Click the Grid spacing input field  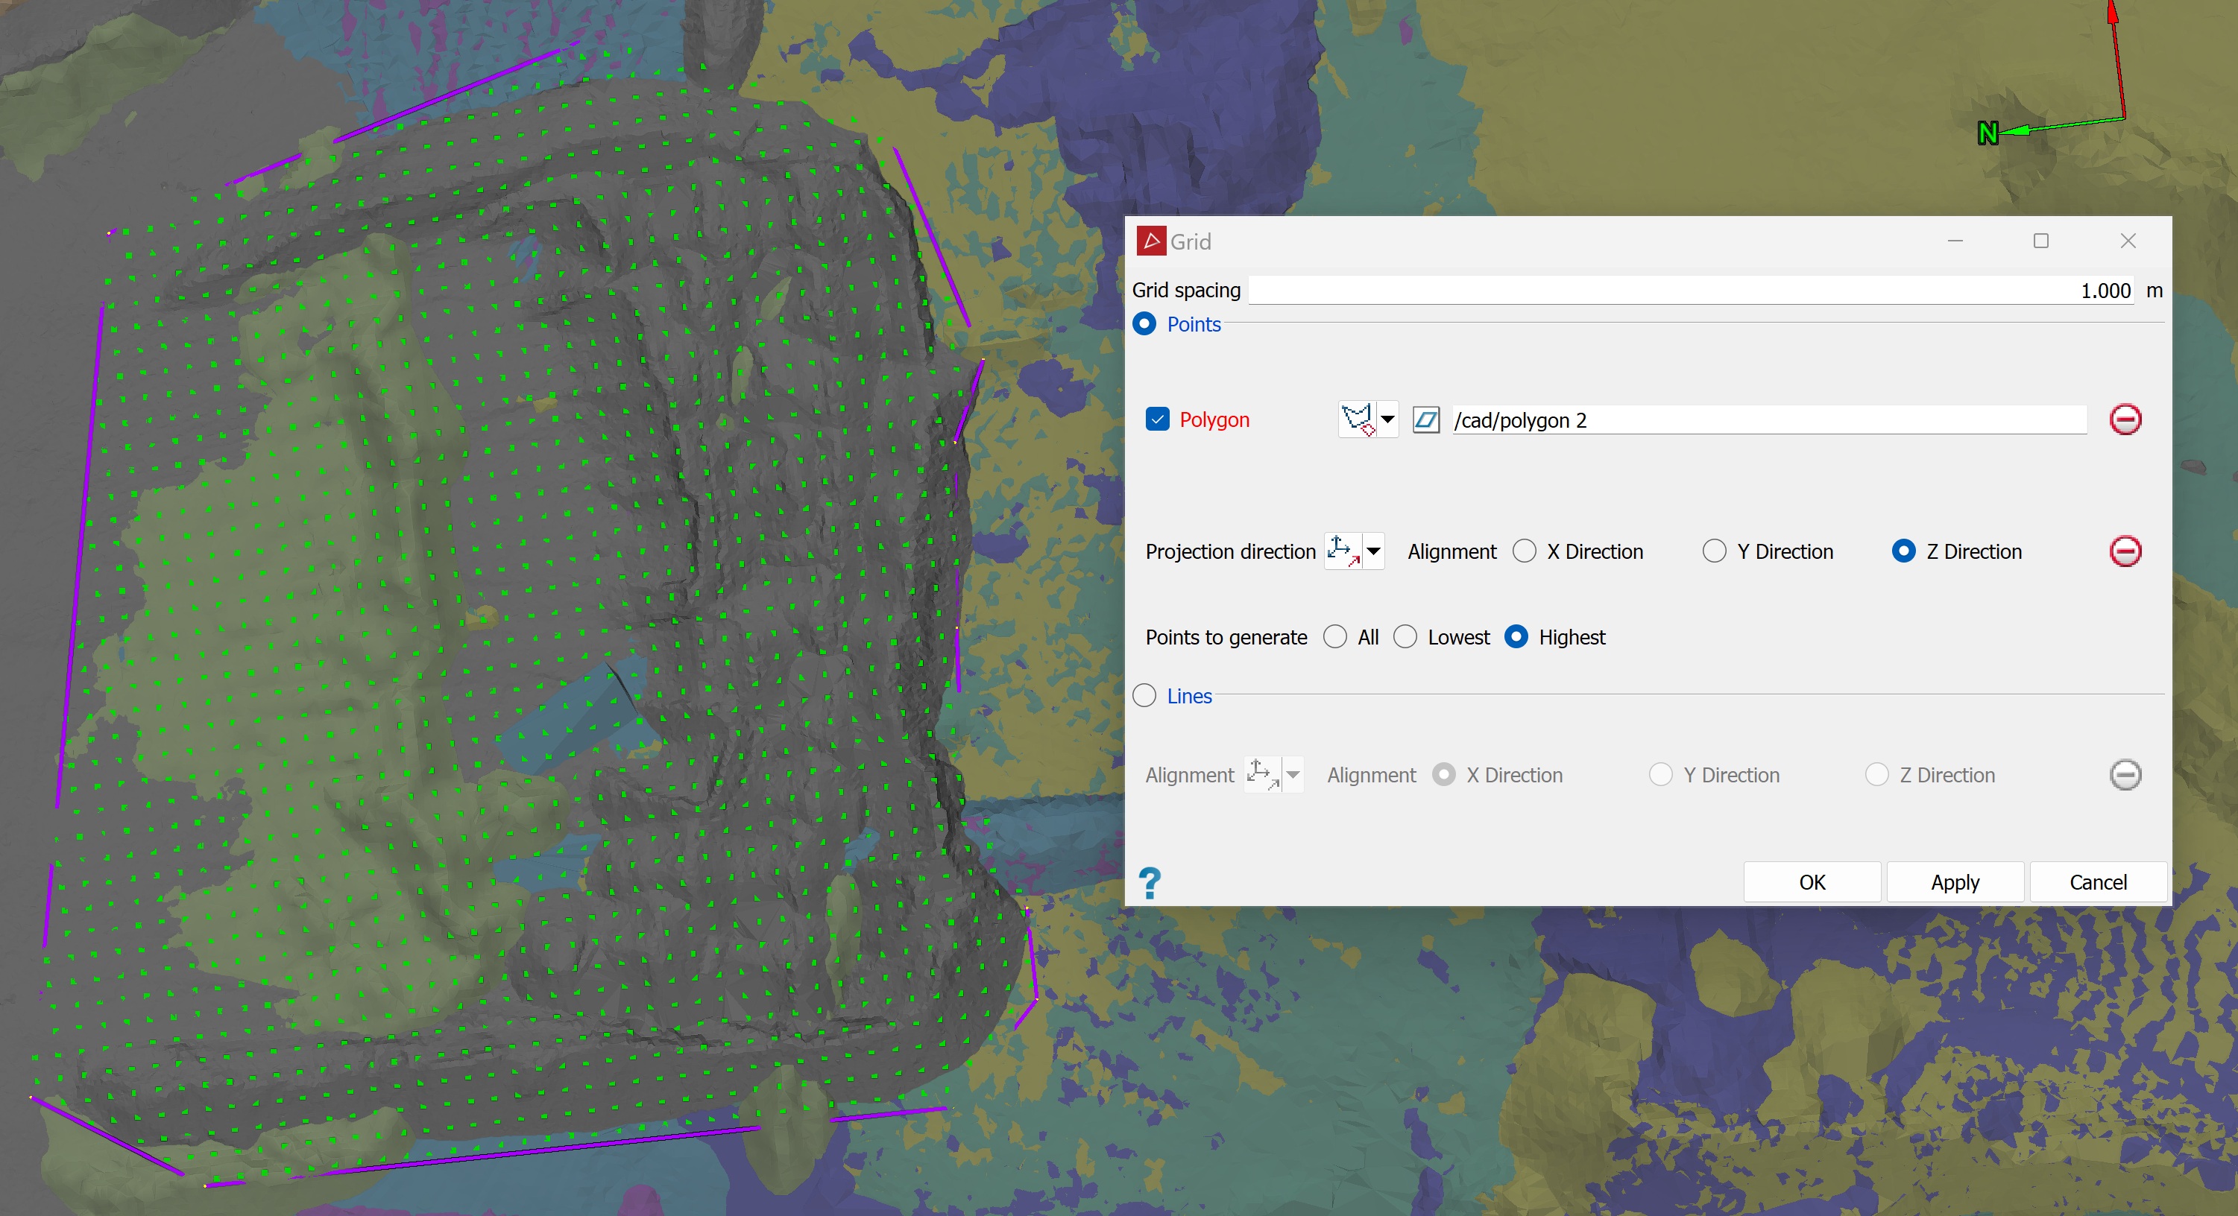(x=1690, y=290)
